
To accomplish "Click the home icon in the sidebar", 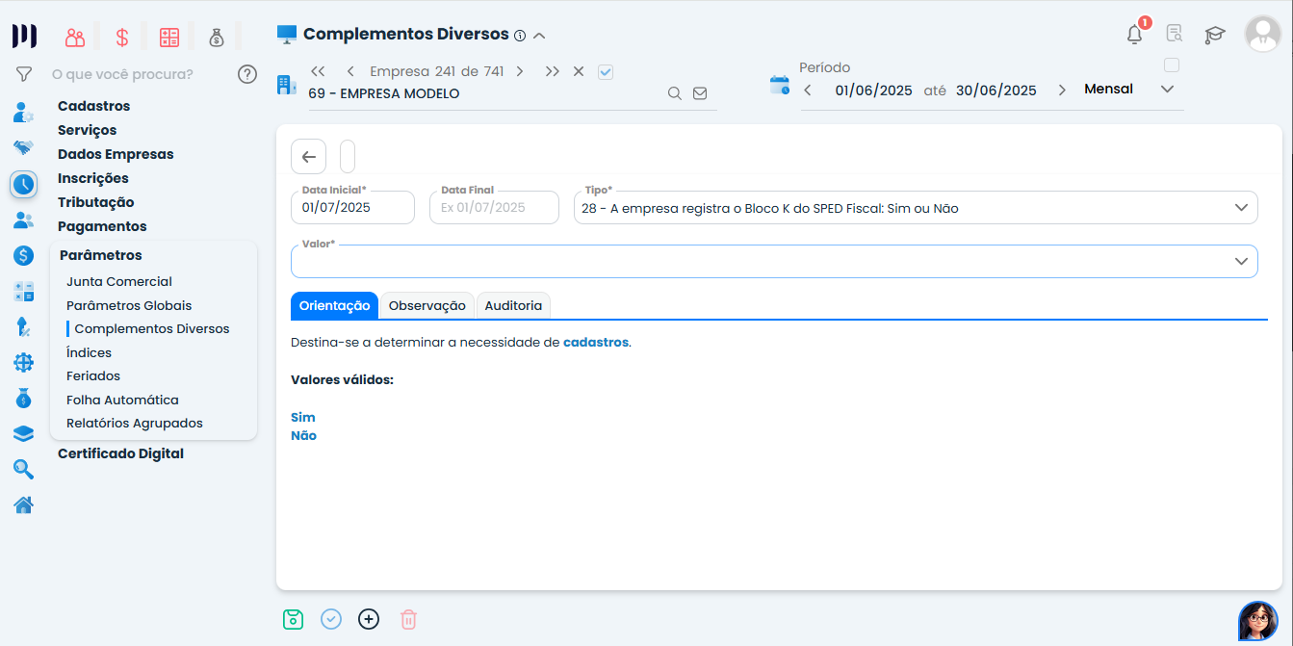I will pos(24,504).
